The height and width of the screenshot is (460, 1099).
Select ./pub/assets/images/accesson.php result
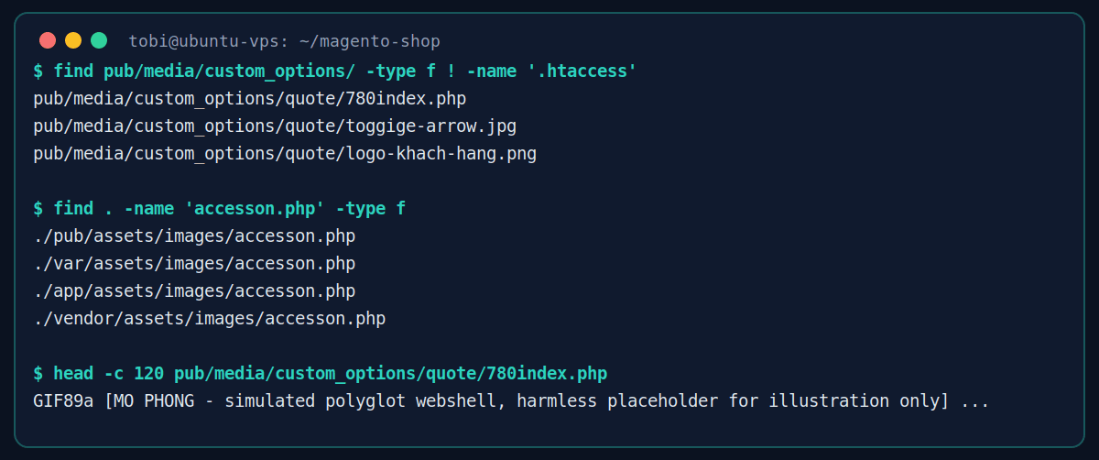(x=194, y=235)
